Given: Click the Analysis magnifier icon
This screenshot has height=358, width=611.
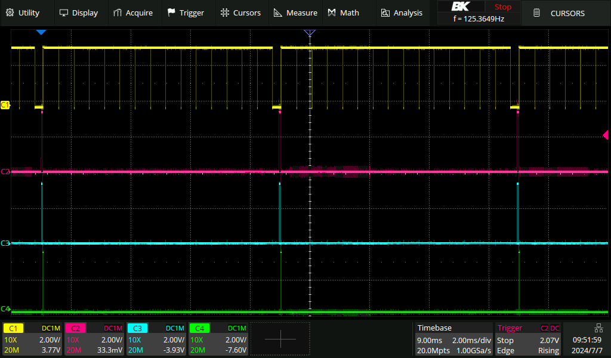Looking at the screenshot, I should [x=385, y=13].
